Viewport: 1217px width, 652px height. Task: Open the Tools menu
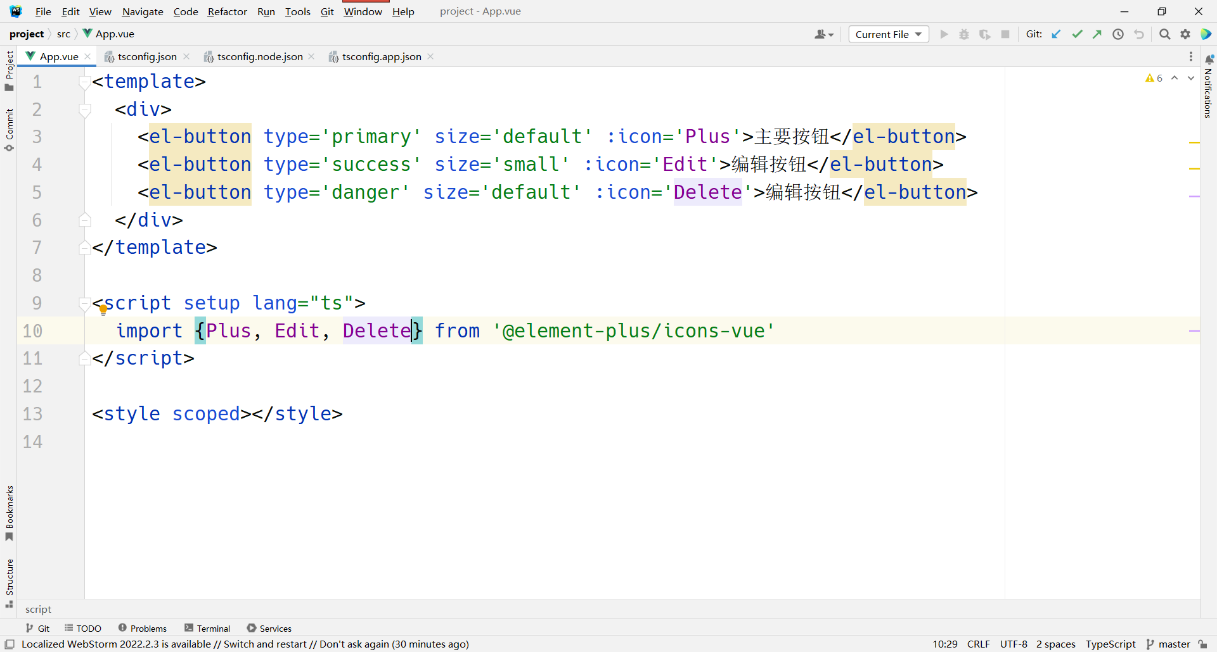tap(297, 11)
